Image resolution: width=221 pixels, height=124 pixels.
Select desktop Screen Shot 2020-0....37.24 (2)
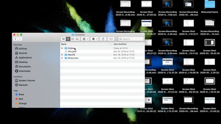tap(167, 85)
